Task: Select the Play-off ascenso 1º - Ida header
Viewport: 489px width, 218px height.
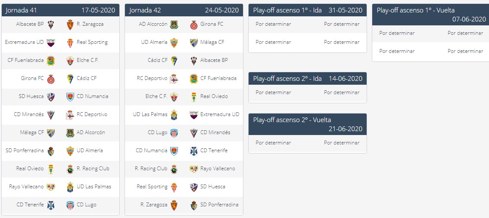Action: [308, 10]
